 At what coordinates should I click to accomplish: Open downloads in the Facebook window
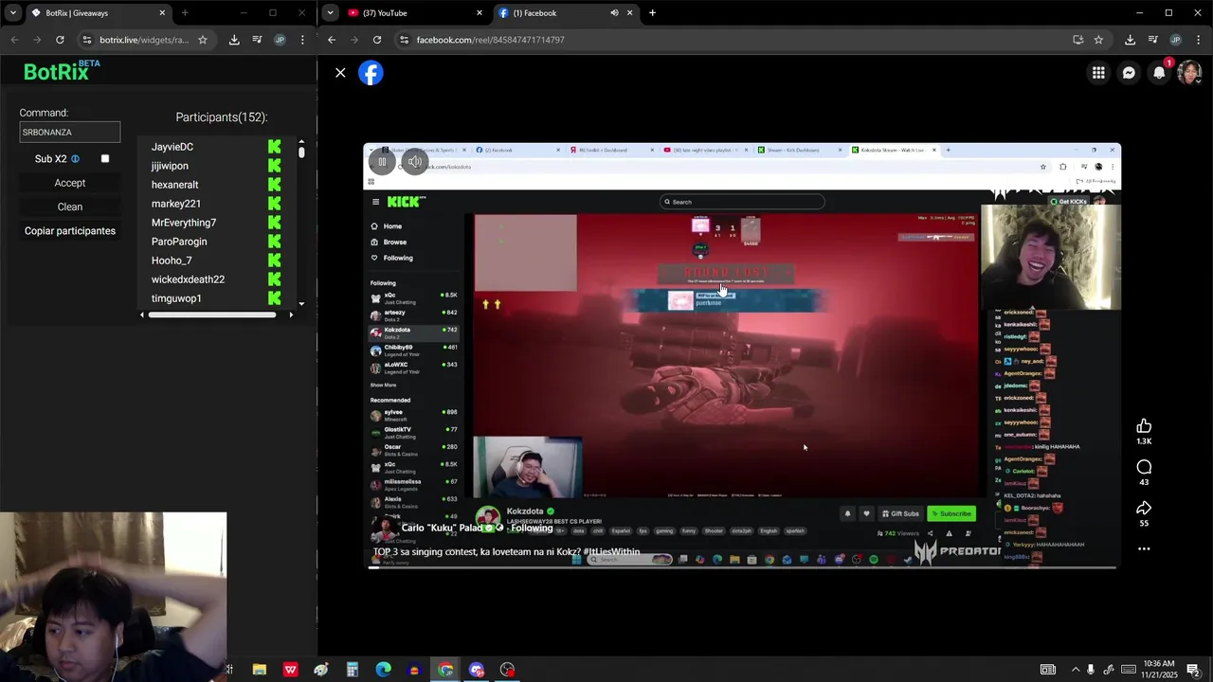(1130, 40)
